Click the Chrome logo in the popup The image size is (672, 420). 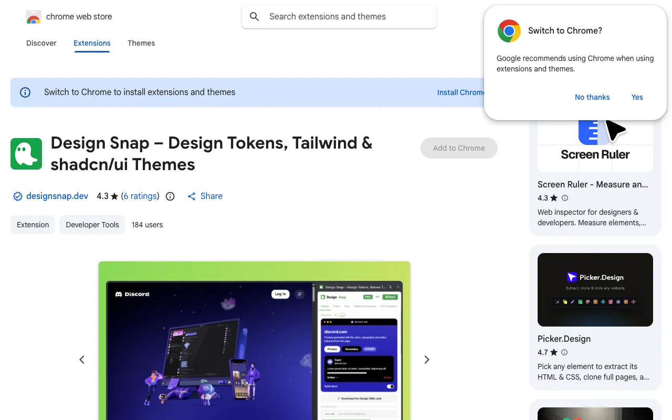coord(509,31)
